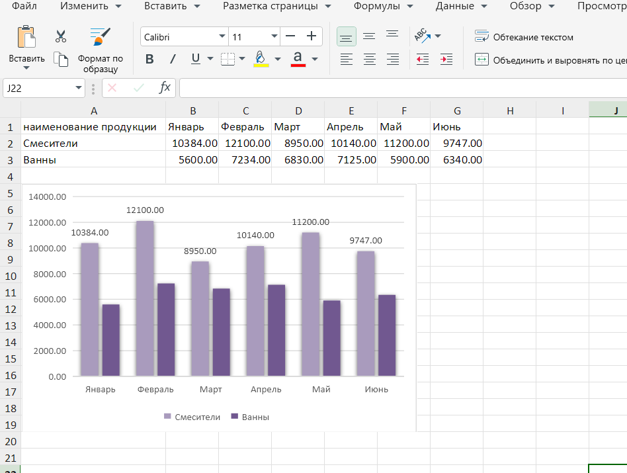Image resolution: width=627 pixels, height=473 pixels.
Task: Select cell with value 12100.00
Action: click(245, 143)
